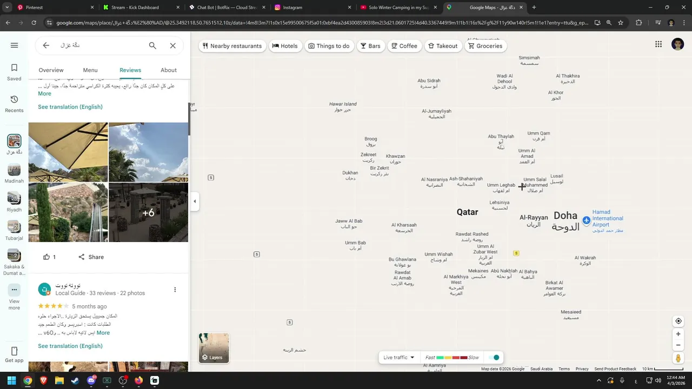Open the browser extensions puzzle icon
The image size is (692, 389).
(639, 23)
